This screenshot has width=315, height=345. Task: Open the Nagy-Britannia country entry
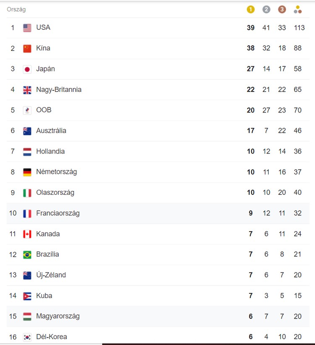59,89
